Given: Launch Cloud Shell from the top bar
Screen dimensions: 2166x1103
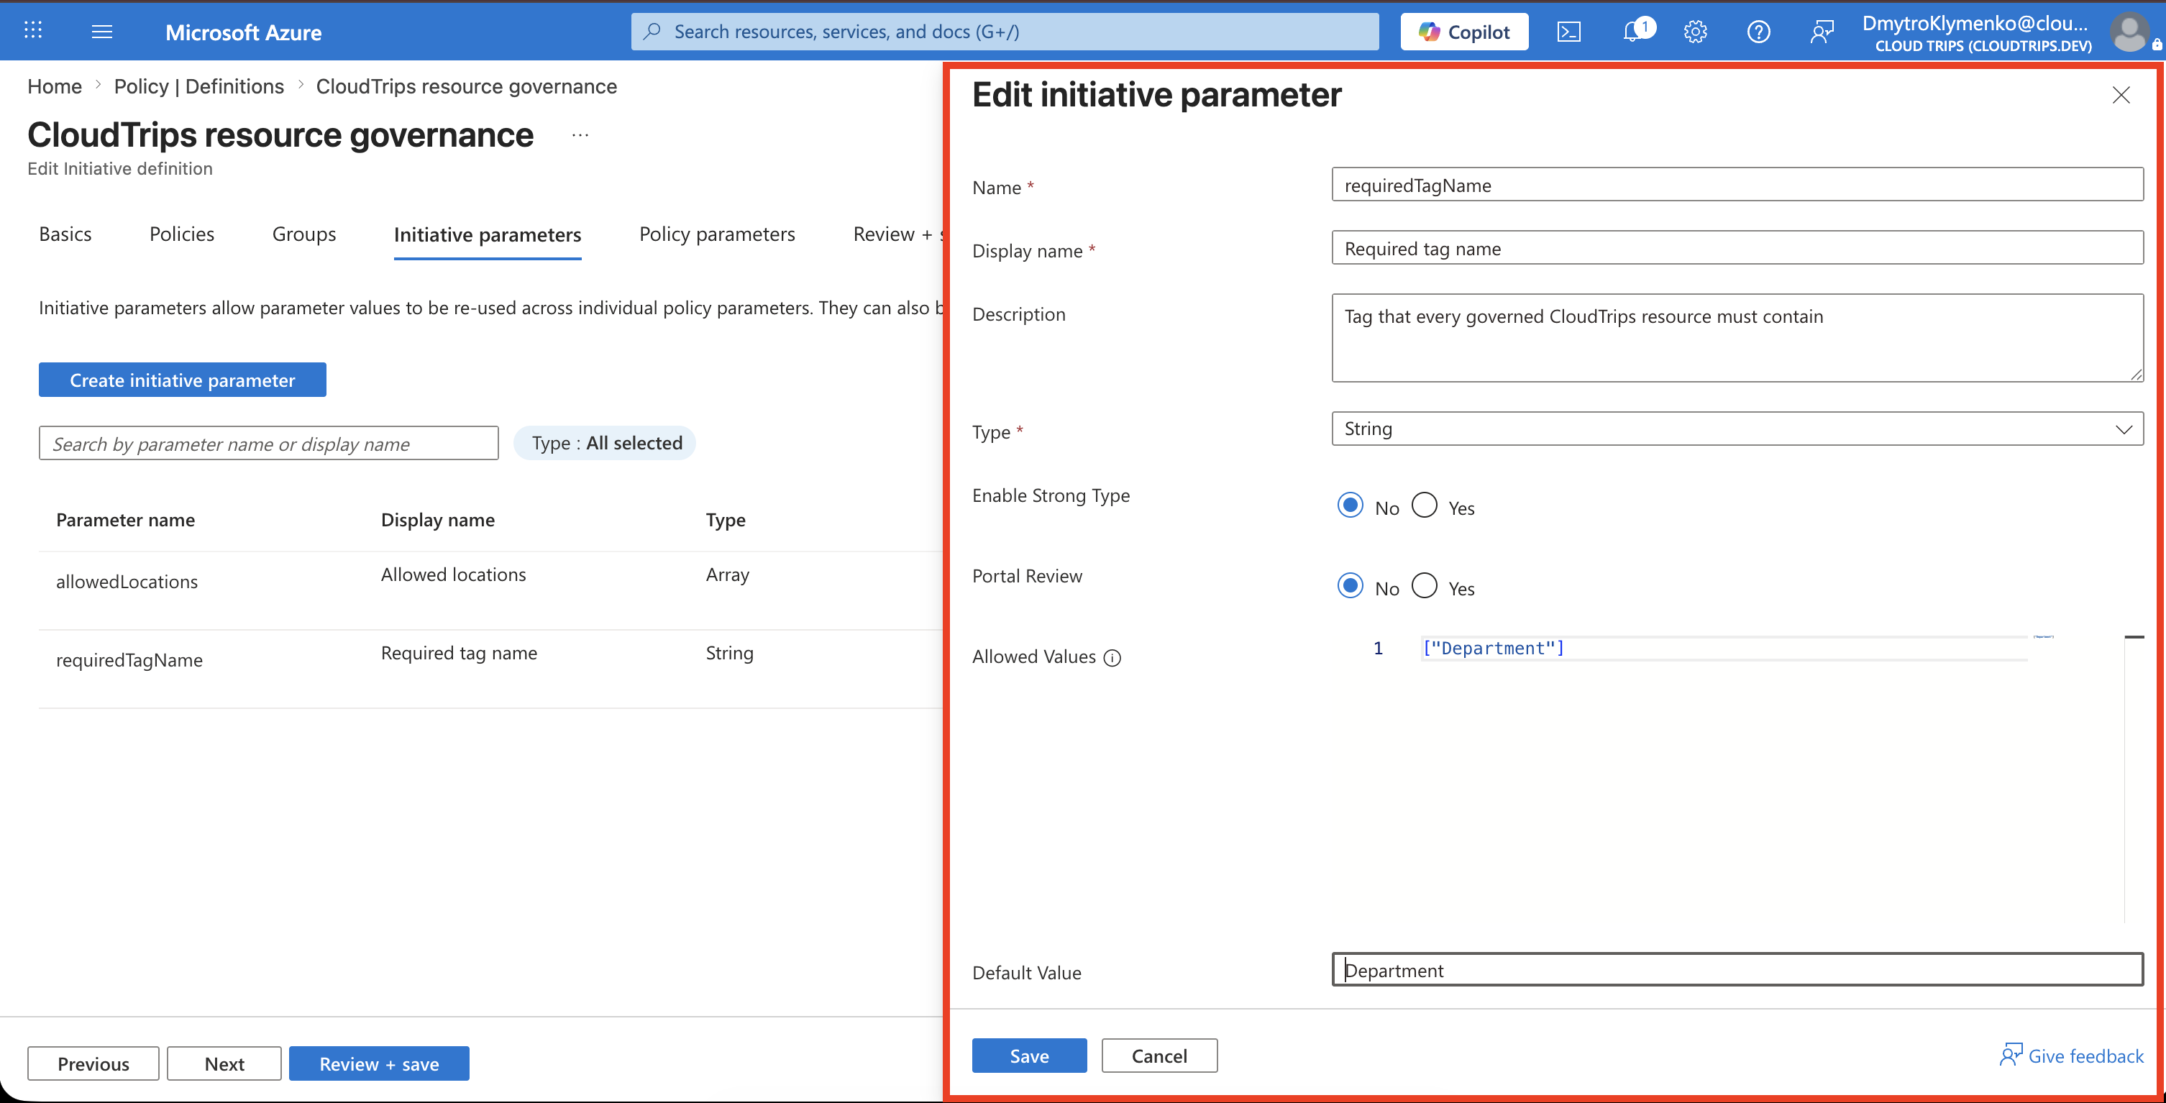Looking at the screenshot, I should click(1569, 32).
